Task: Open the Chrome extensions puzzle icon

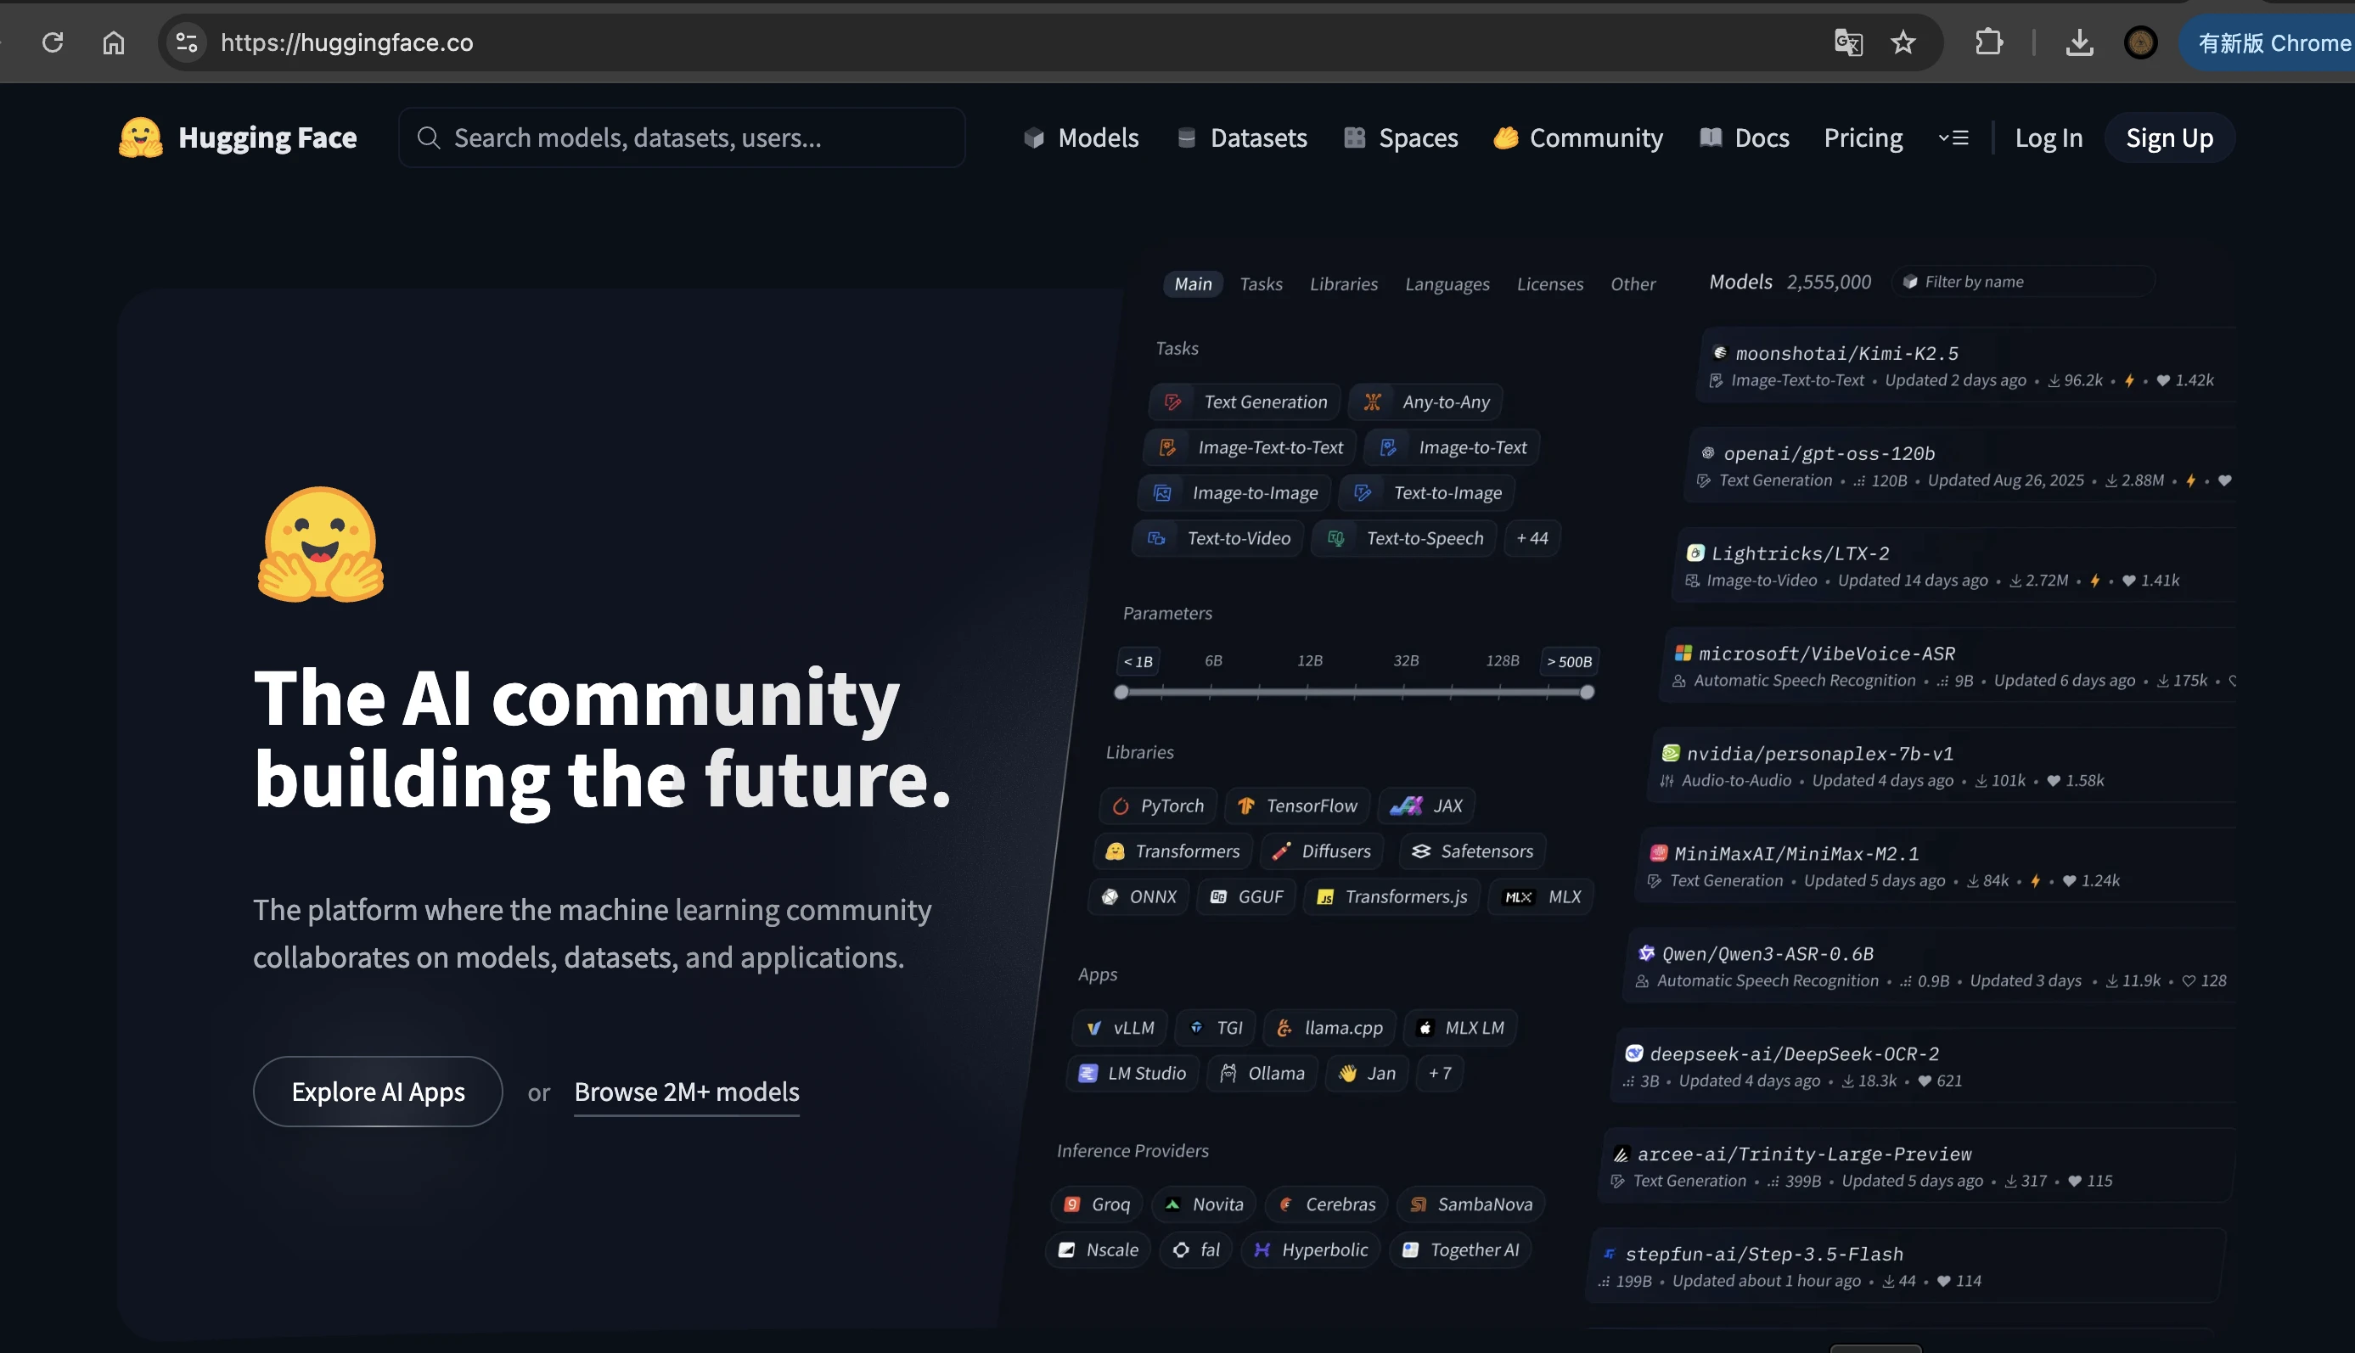Action: point(1988,42)
